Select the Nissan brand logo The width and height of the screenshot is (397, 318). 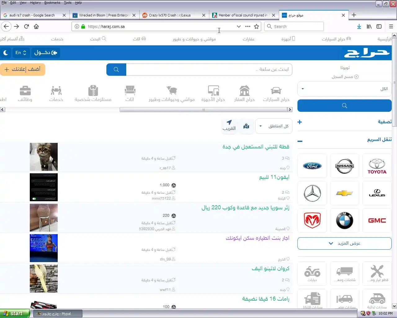[x=345, y=166]
